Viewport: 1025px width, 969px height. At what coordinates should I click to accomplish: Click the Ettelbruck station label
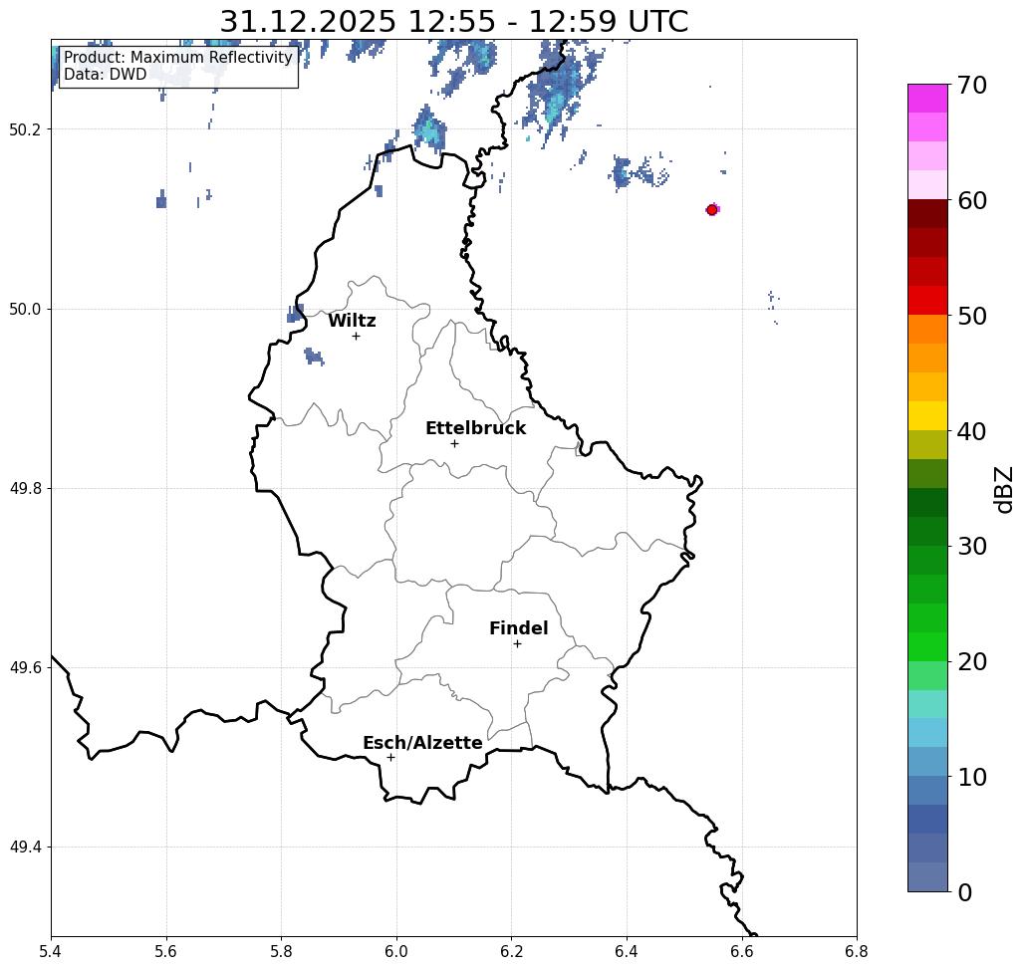pos(475,428)
